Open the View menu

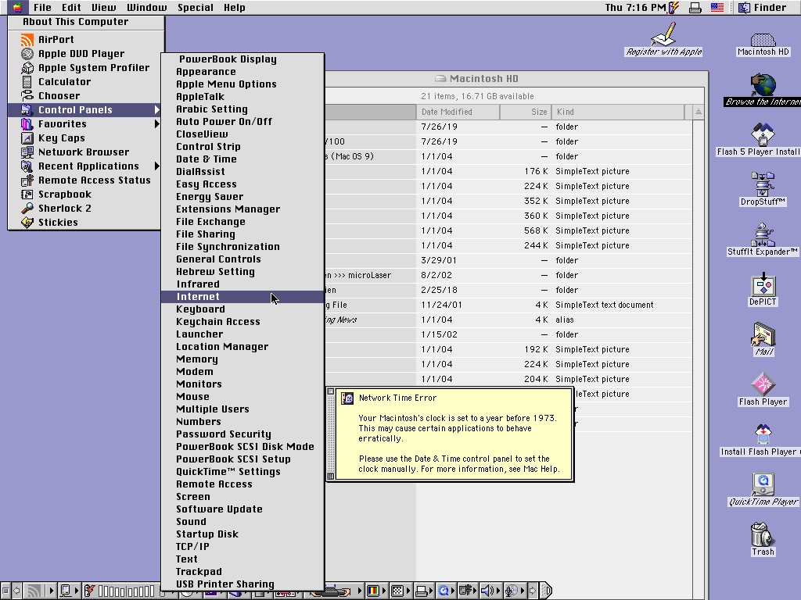[104, 7]
